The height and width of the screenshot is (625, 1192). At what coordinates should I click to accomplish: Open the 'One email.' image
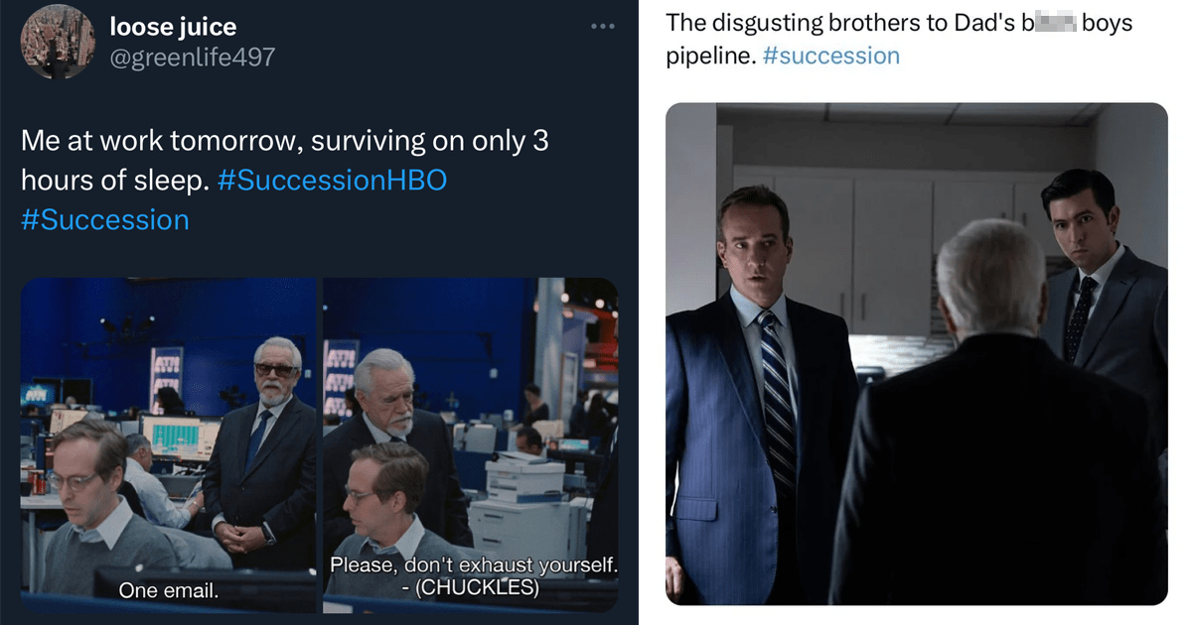[168, 444]
